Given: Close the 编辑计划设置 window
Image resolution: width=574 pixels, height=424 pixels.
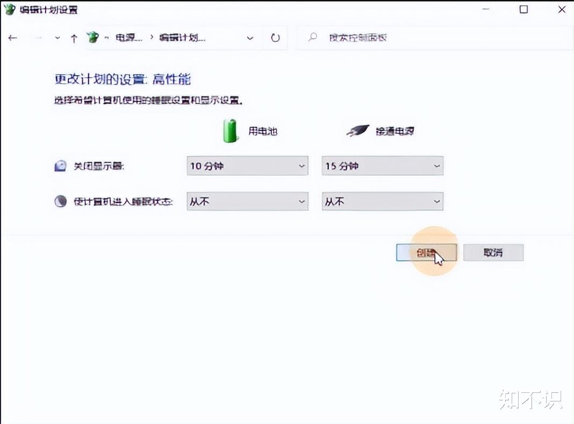Looking at the screenshot, I should pos(562,9).
